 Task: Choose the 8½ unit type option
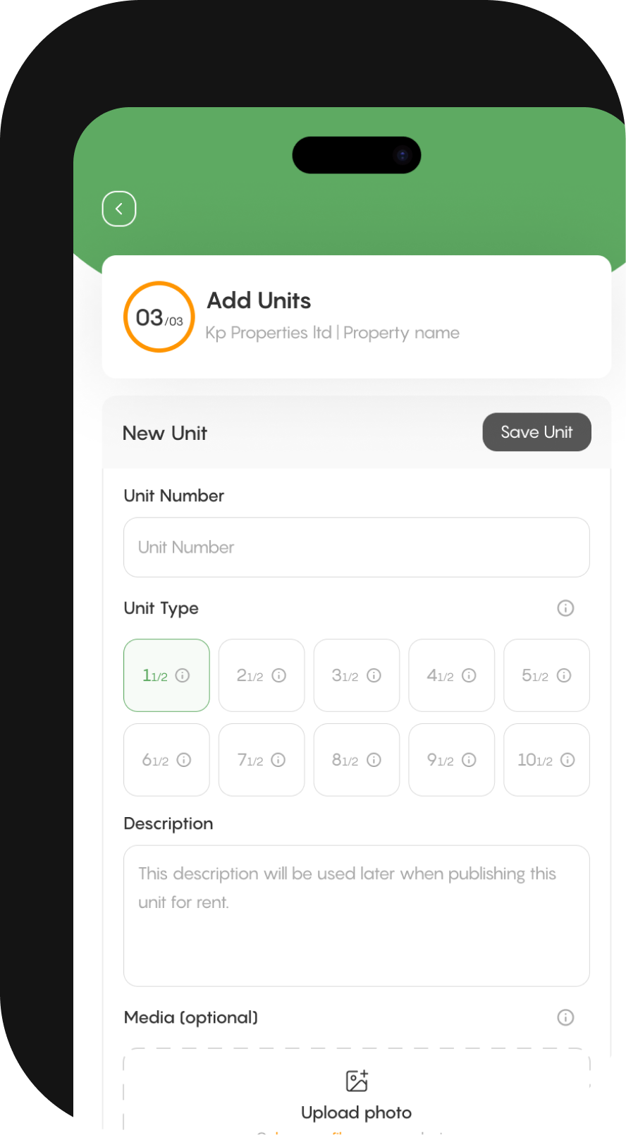[x=357, y=760]
